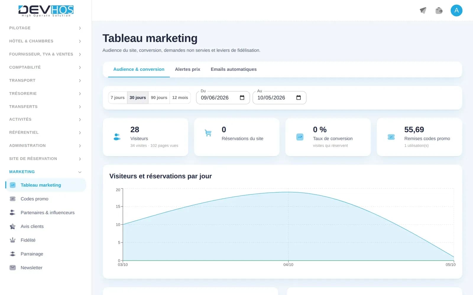Click the Tableau marketing sidebar icon
The width and height of the screenshot is (473, 295).
point(13,185)
